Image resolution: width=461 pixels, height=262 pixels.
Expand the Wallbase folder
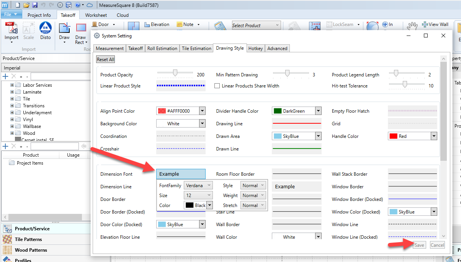click(x=12, y=126)
